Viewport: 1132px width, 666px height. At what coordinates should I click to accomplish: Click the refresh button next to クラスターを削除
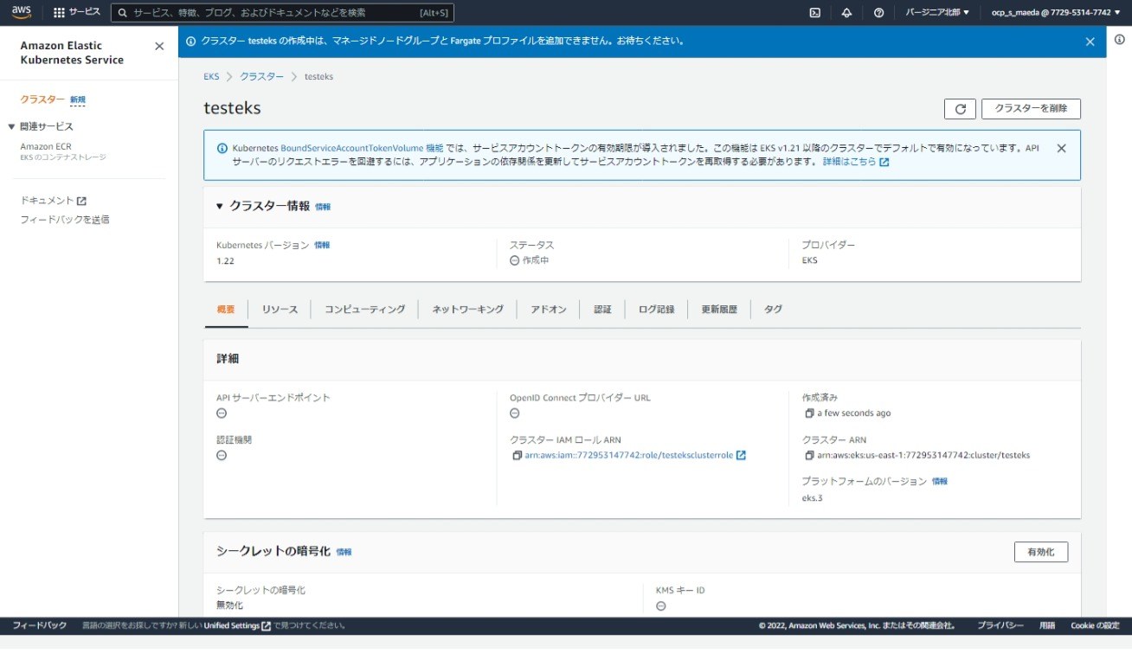pos(960,109)
